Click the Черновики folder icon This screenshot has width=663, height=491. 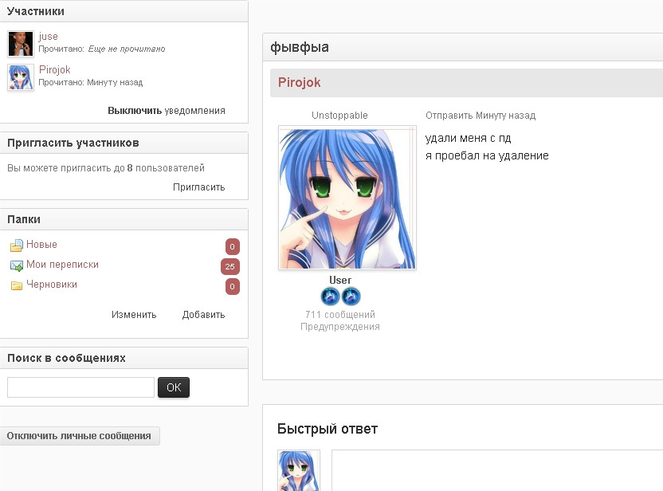coord(17,285)
